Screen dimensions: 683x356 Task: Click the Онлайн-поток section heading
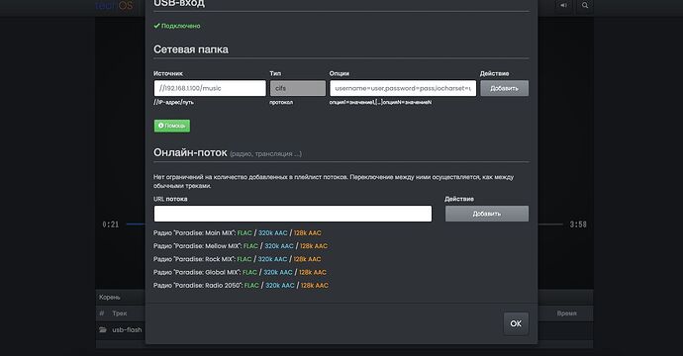coord(190,152)
